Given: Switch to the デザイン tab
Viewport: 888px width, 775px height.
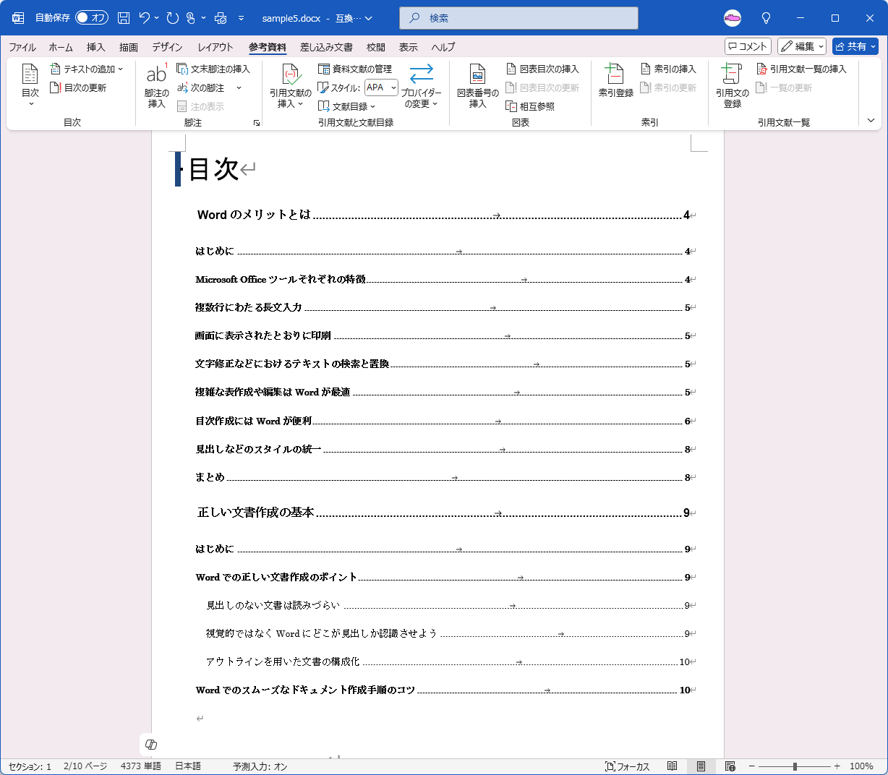Looking at the screenshot, I should [x=167, y=47].
